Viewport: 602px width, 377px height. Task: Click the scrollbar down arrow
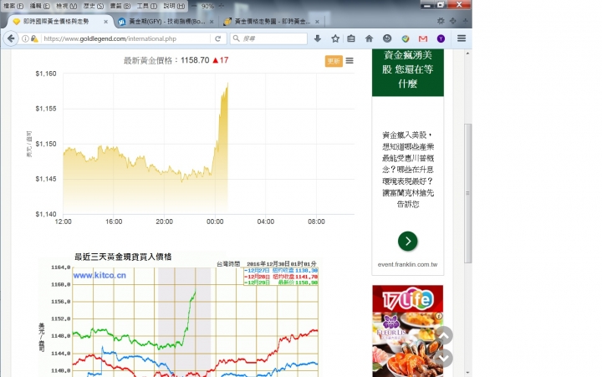467,372
